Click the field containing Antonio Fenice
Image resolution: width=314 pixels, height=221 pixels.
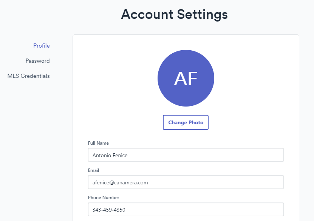[x=186, y=155]
